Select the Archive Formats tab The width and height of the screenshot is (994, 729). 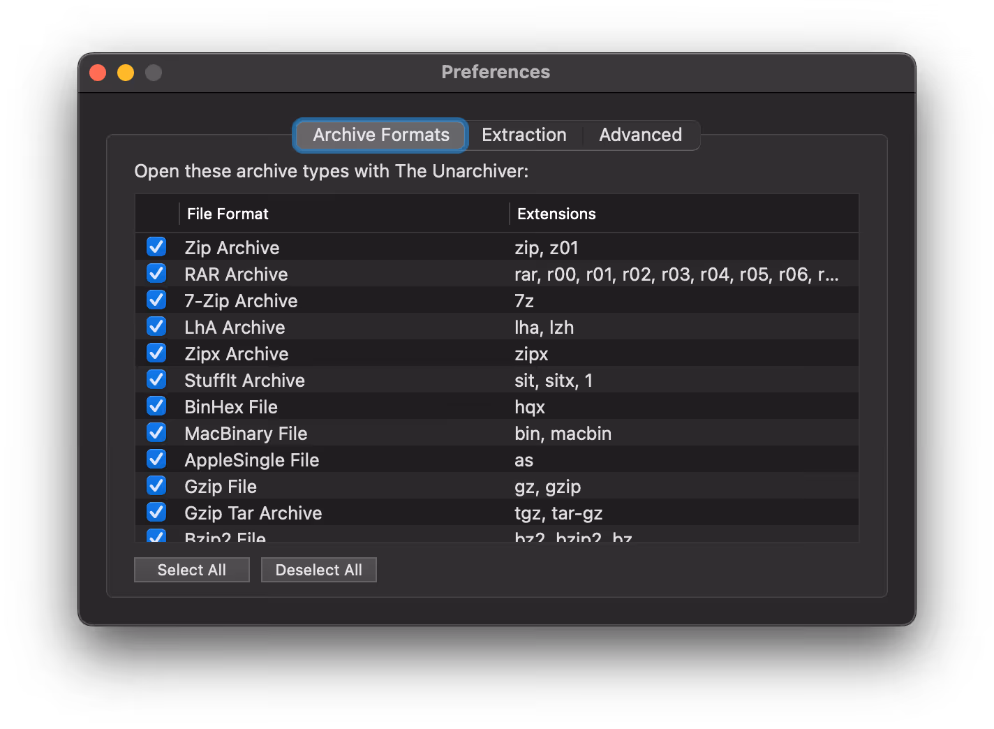(380, 135)
